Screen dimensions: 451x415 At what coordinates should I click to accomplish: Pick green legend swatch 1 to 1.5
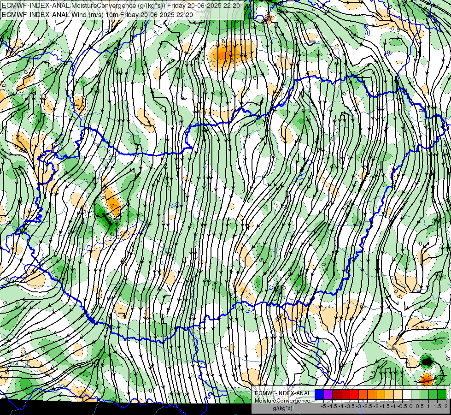433,395
